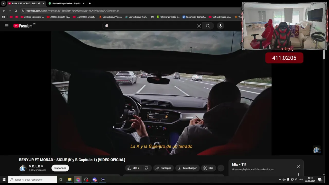Screen dimensions: 329x185
Task: Open the 'Télécharger Vidéo Y...' bookmark
Action: pos(168,17)
